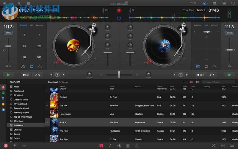Select the genres icon in bottom bar

tap(137, 146)
